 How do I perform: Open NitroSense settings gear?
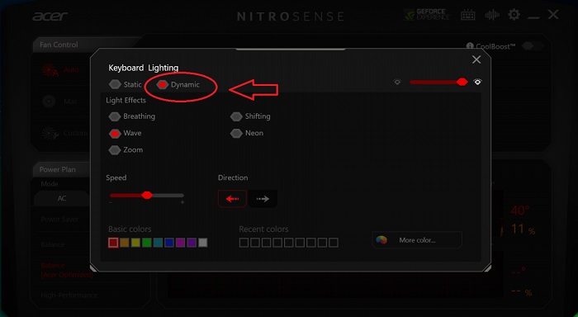pyautogui.click(x=514, y=15)
